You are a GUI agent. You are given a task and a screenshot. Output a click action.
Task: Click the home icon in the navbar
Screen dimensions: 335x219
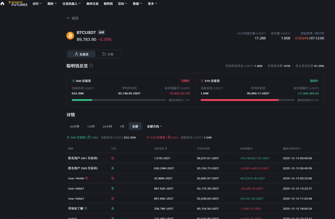(2, 4)
